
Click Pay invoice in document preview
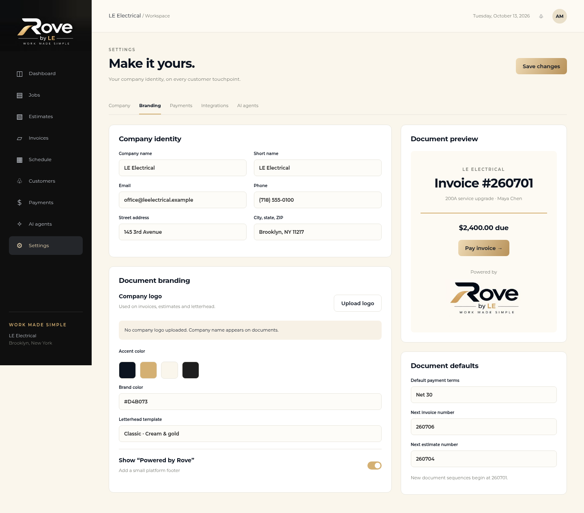484,248
